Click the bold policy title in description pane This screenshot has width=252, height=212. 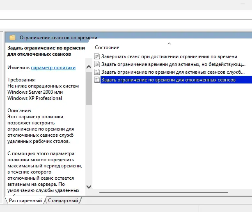coord(46,51)
